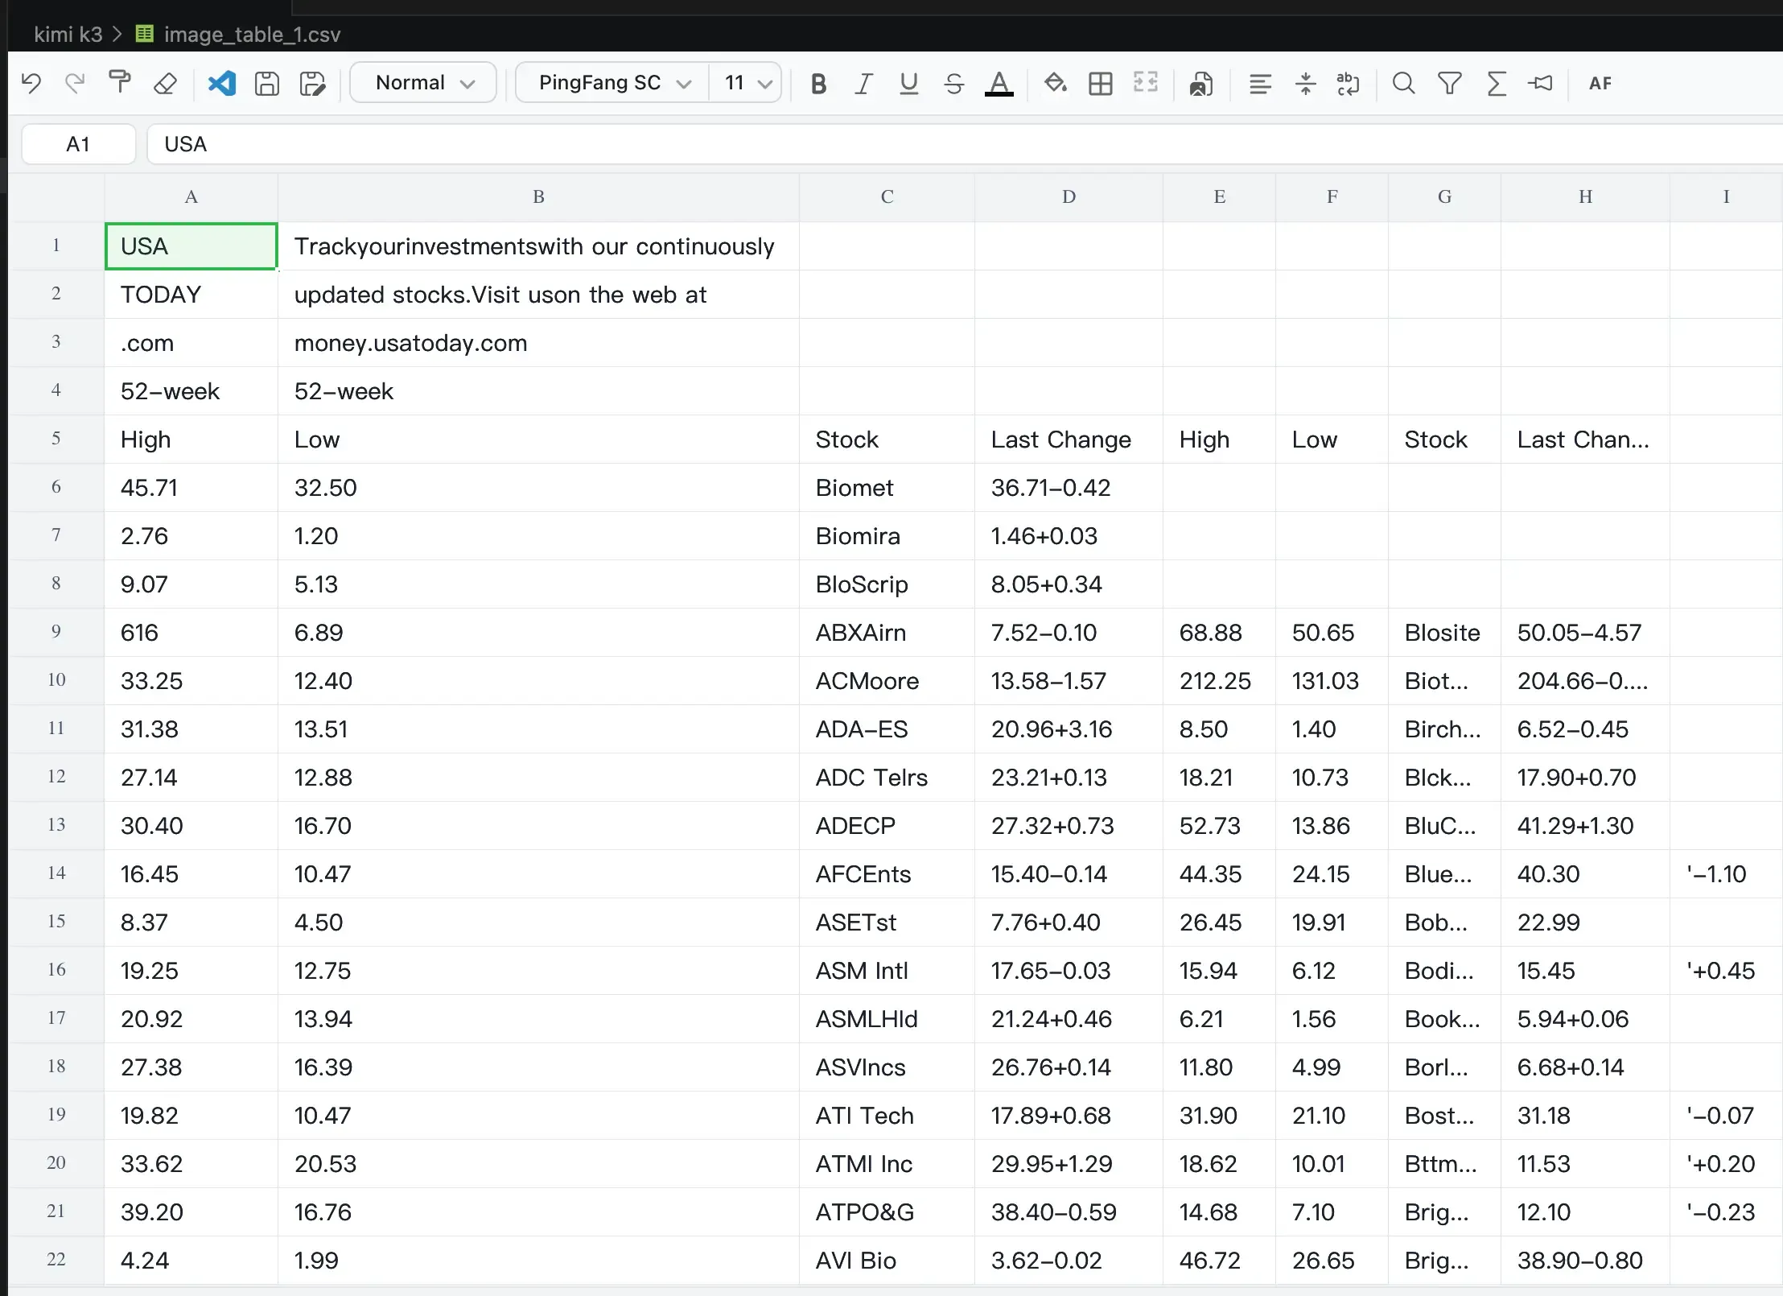Click the text wrap icon
The image size is (1783, 1296).
click(x=1348, y=83)
